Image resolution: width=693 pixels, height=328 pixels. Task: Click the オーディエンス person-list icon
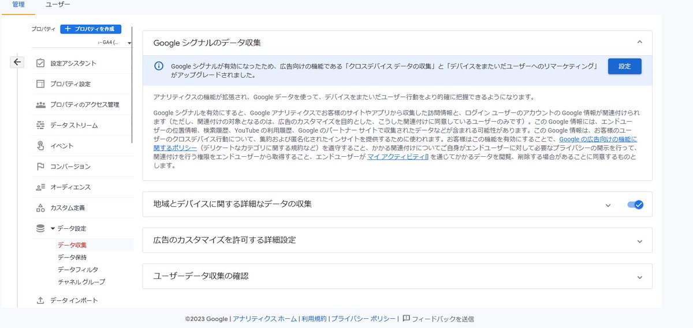(x=40, y=187)
